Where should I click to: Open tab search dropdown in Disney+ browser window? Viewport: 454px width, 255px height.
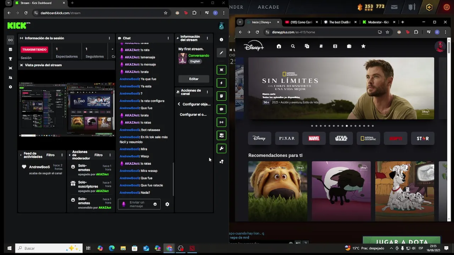click(x=240, y=22)
